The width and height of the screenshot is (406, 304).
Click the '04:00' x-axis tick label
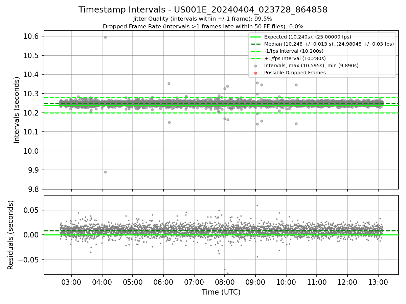(102, 282)
